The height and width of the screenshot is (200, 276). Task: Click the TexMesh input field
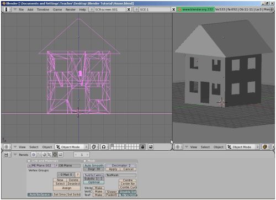point(121,175)
